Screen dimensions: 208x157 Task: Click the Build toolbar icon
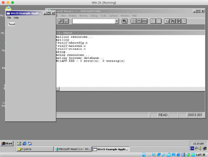tap(139, 21)
